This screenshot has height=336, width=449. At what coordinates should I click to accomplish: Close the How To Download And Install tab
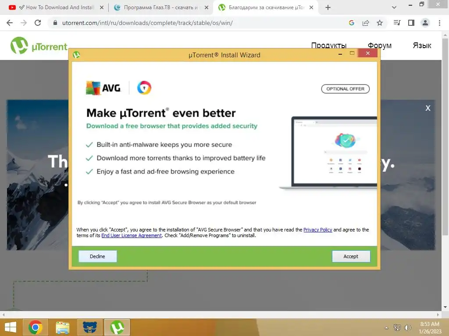(x=102, y=8)
